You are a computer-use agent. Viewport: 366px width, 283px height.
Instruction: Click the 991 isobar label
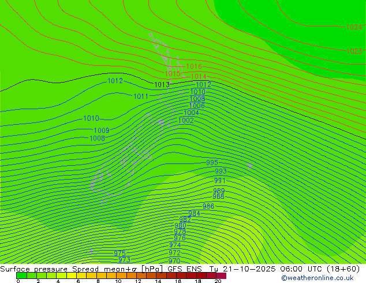tap(219, 181)
